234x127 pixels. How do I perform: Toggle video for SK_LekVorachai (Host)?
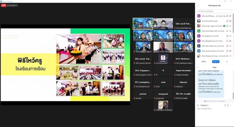[230, 21]
